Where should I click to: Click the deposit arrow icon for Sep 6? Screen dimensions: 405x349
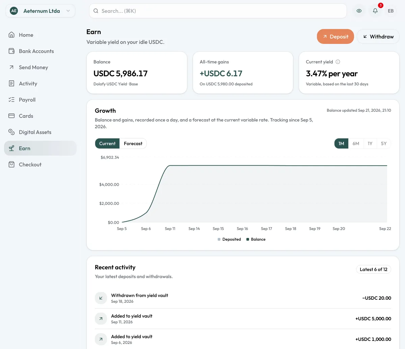[101, 339]
